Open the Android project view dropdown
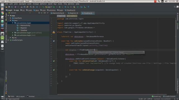 point(19,13)
